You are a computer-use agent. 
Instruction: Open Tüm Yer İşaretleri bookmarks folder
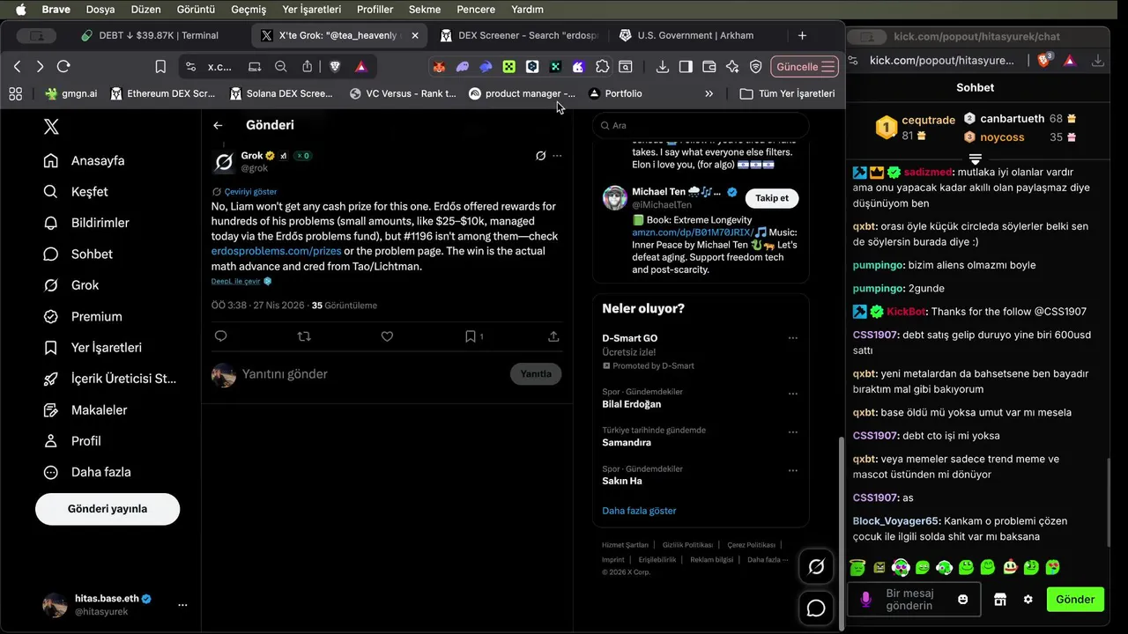pyautogui.click(x=787, y=93)
